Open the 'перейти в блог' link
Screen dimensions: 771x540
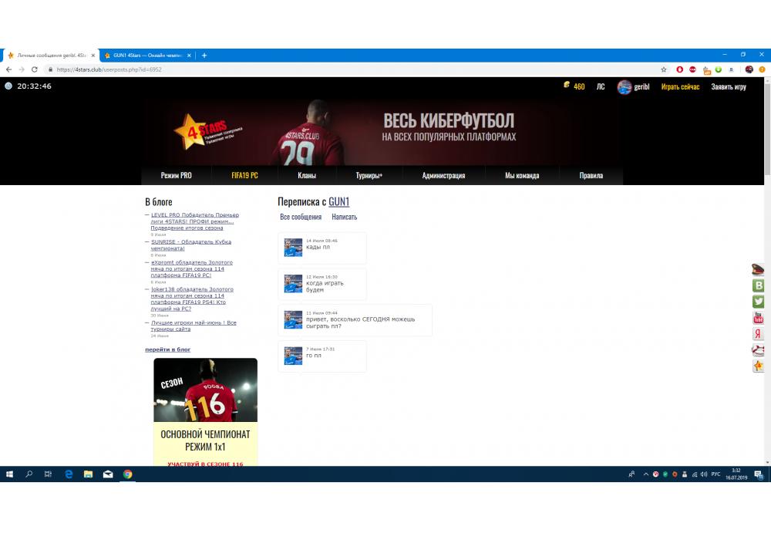[167, 349]
